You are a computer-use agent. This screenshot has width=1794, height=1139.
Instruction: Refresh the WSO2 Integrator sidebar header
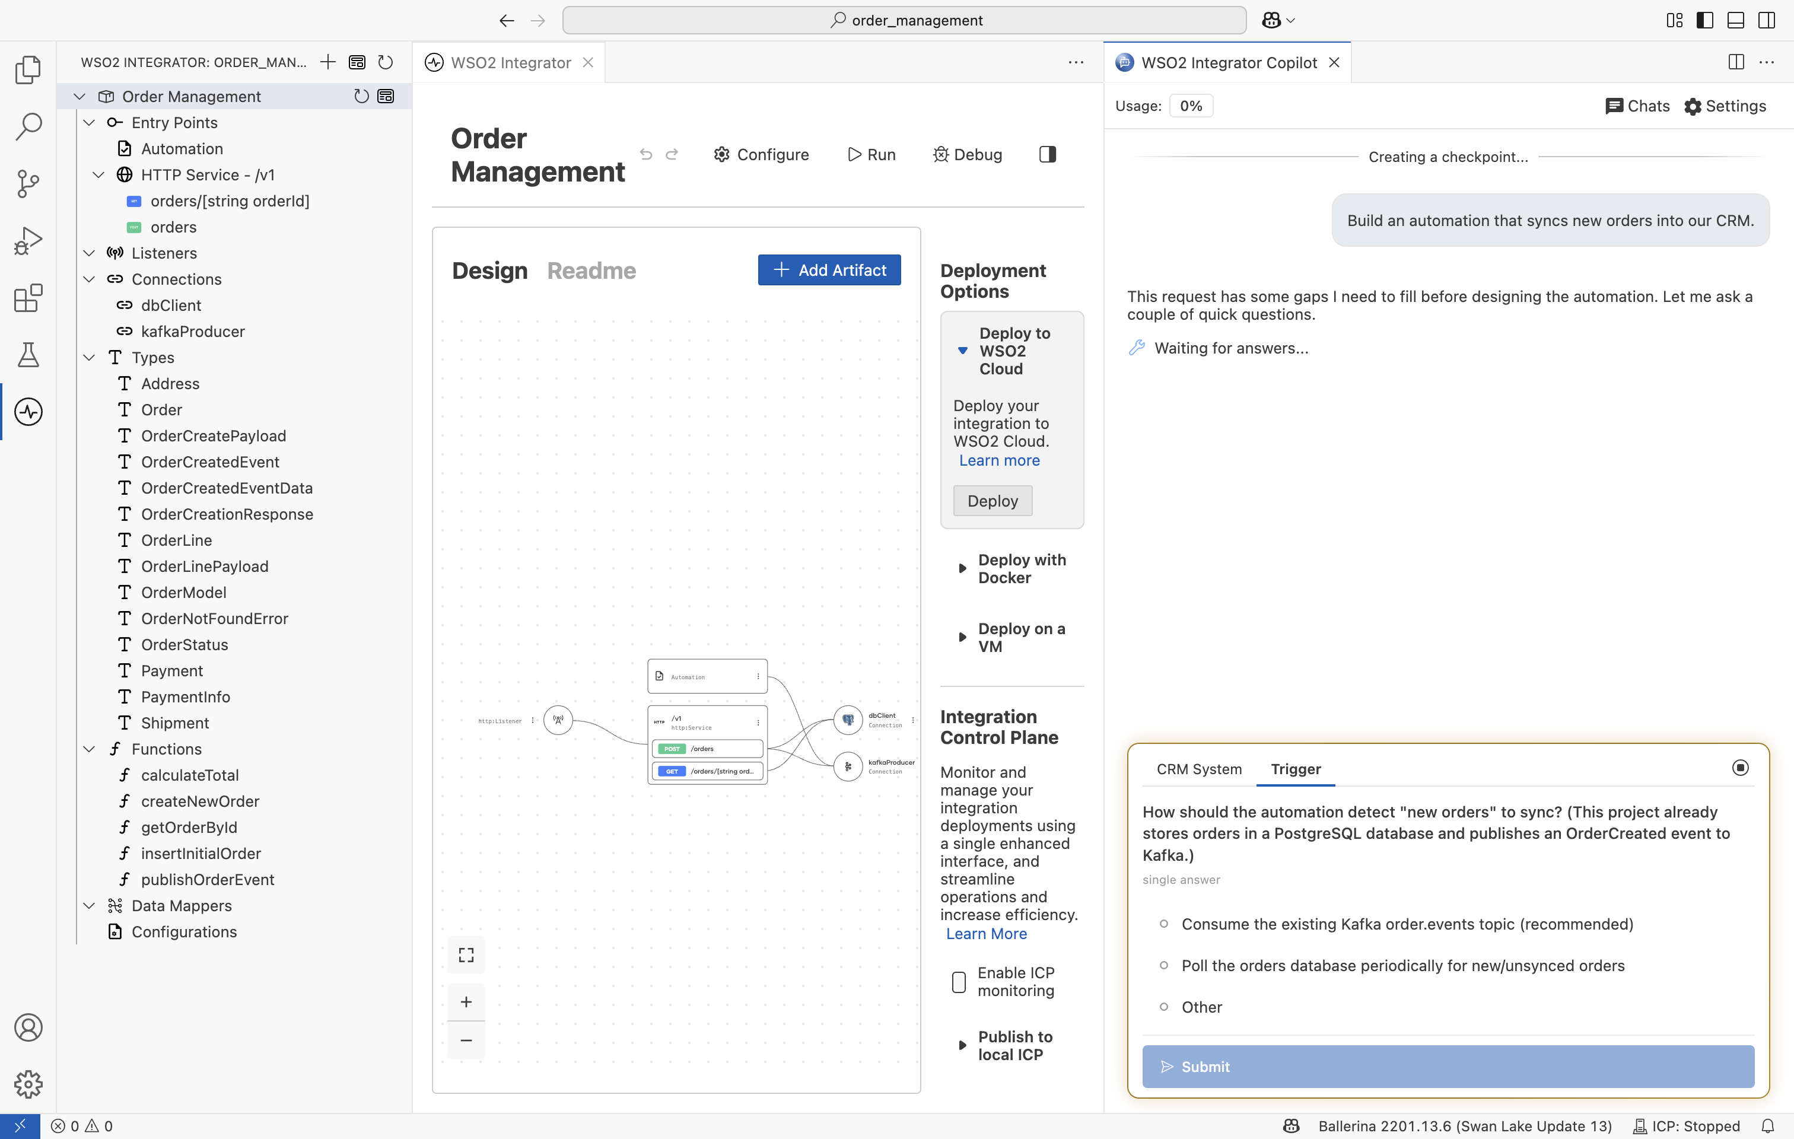pyautogui.click(x=385, y=62)
